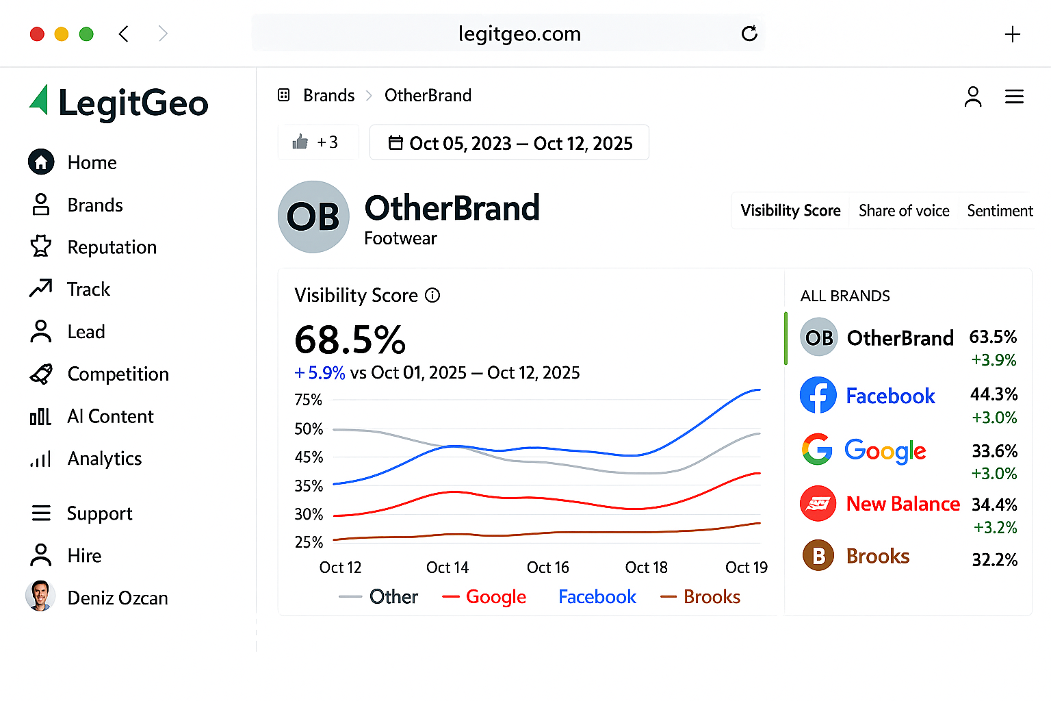Viewport: 1051px width, 701px height.
Task: Open the Sentiment tab
Action: [x=999, y=211]
